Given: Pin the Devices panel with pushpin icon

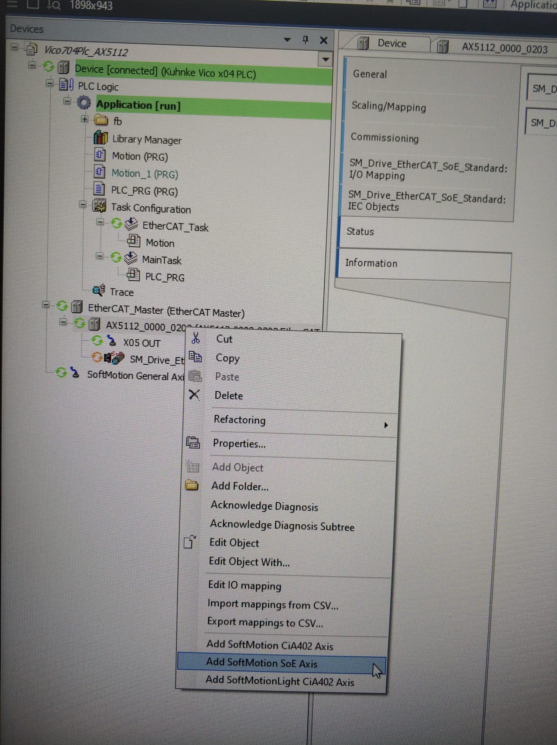Looking at the screenshot, I should click(x=305, y=40).
